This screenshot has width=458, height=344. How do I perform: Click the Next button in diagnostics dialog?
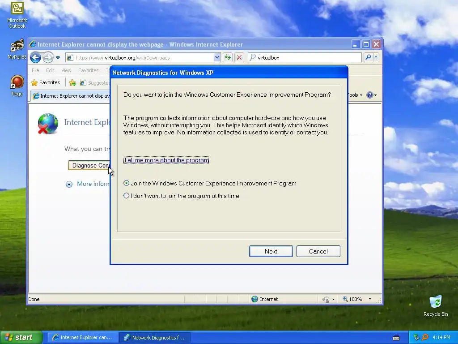pos(271,251)
